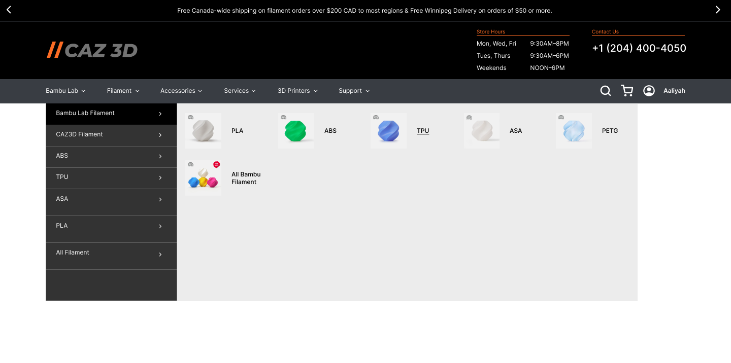This screenshot has height=363, width=731.
Task: Open the underlined TPU link
Action: 423,131
